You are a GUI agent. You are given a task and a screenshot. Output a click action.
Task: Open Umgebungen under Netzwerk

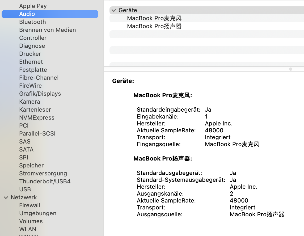pos(38,213)
